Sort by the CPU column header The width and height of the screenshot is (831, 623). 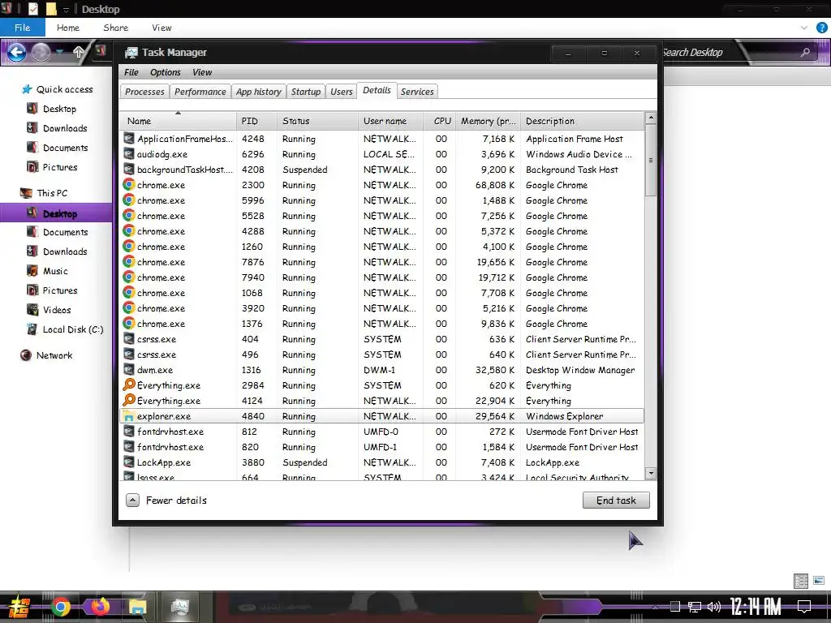pyautogui.click(x=439, y=121)
